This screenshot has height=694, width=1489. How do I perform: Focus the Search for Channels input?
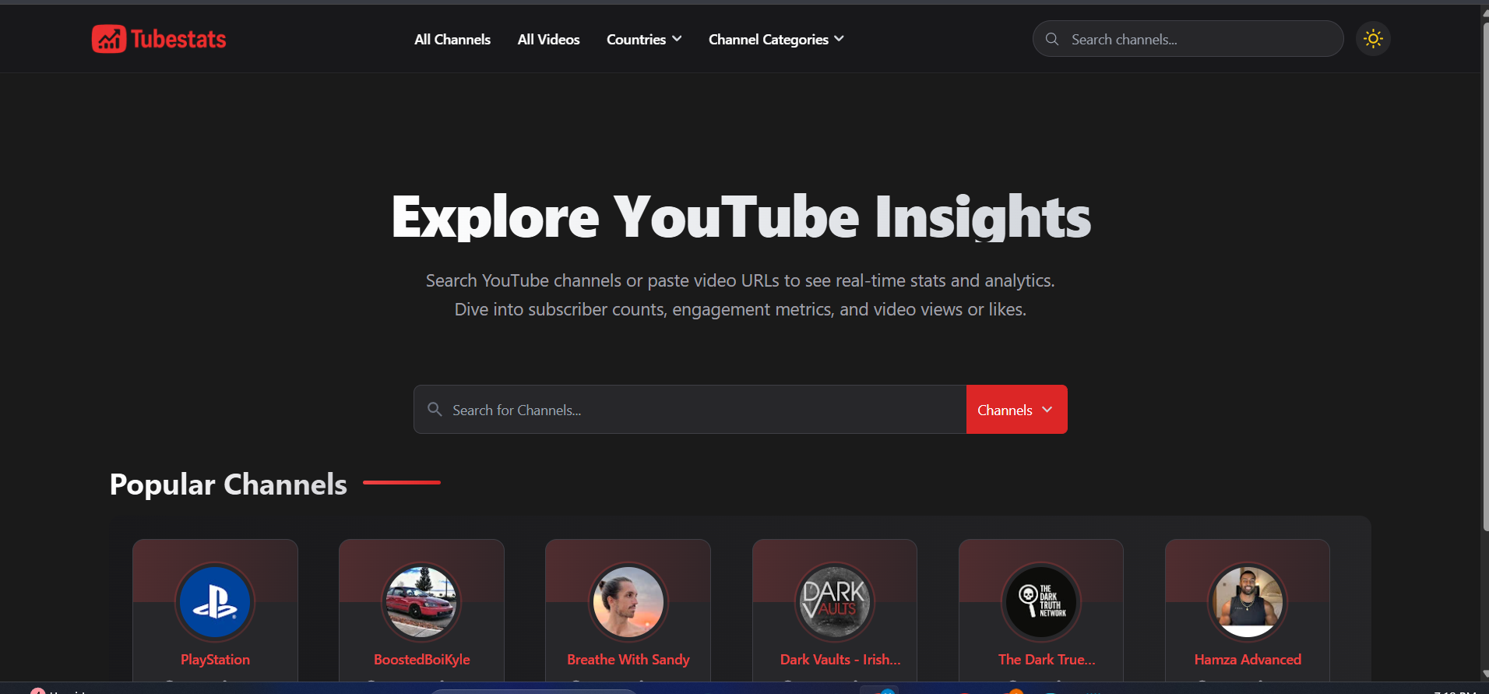[x=690, y=410]
